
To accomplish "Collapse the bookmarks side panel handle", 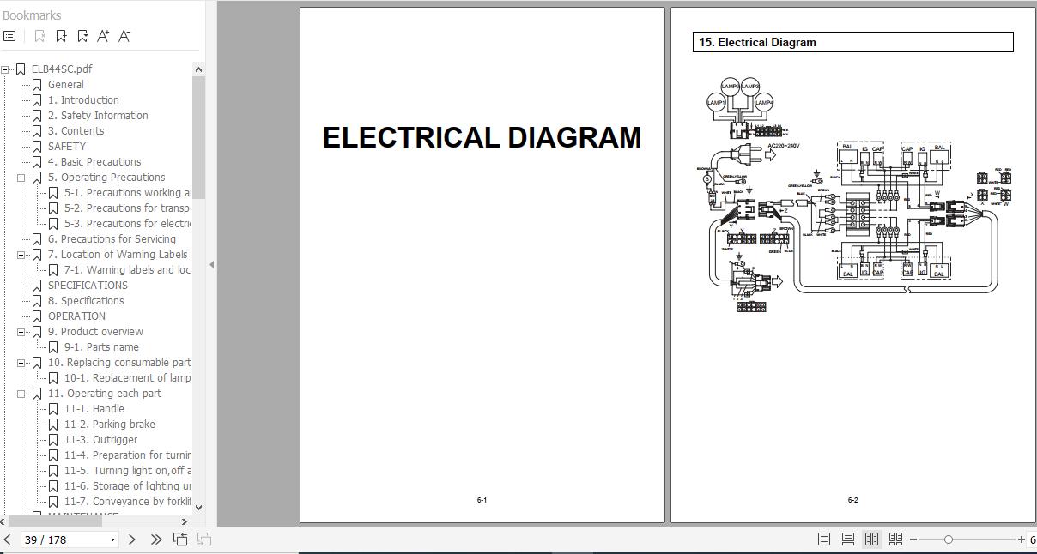I will point(211,264).
